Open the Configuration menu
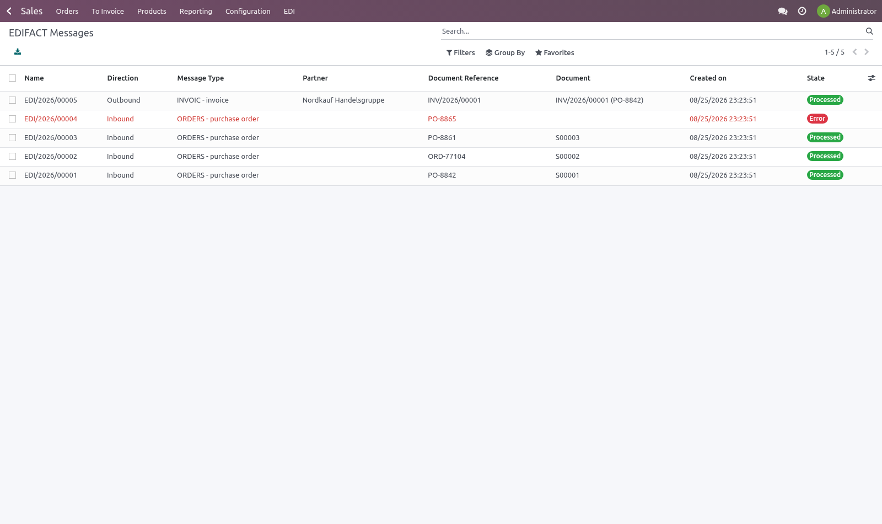This screenshot has height=524, width=882. 248,11
